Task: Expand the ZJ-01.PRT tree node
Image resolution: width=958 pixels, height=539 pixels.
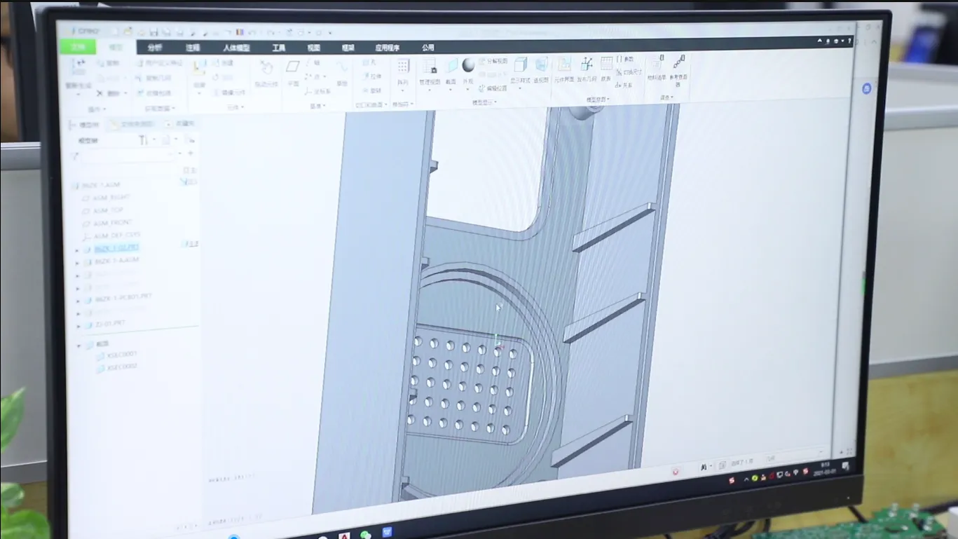Action: pos(78,325)
